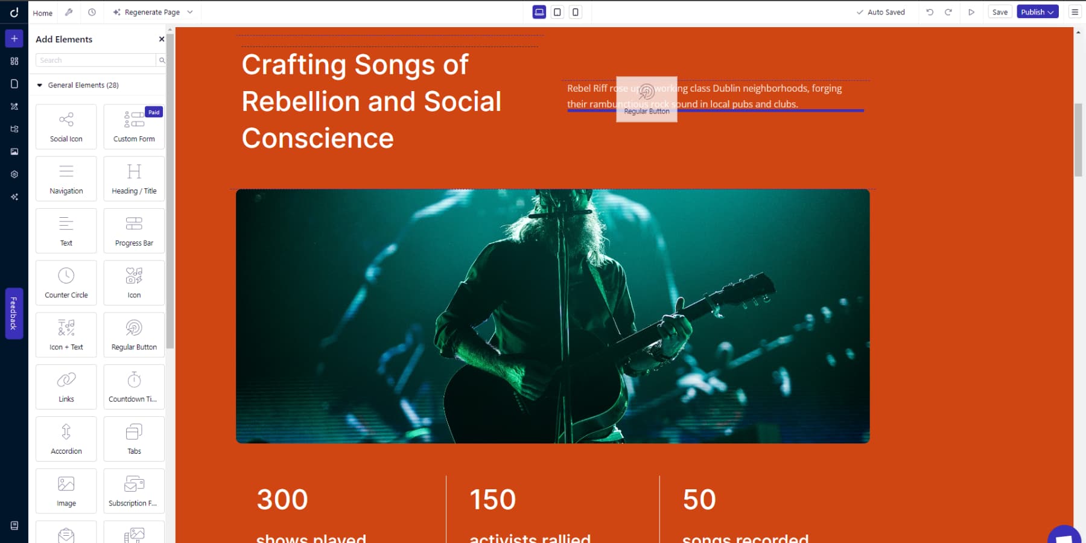Viewport: 1086px width, 543px height.
Task: Click the page history clock icon
Action: (92, 11)
